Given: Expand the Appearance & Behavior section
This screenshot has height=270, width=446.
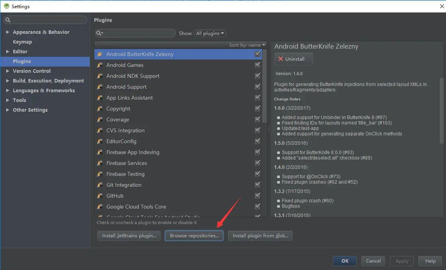Looking at the screenshot, I should click(8, 32).
